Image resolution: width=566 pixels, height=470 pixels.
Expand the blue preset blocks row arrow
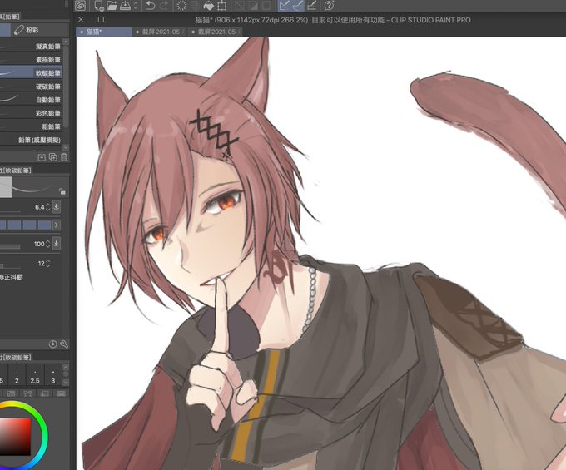tap(57, 225)
